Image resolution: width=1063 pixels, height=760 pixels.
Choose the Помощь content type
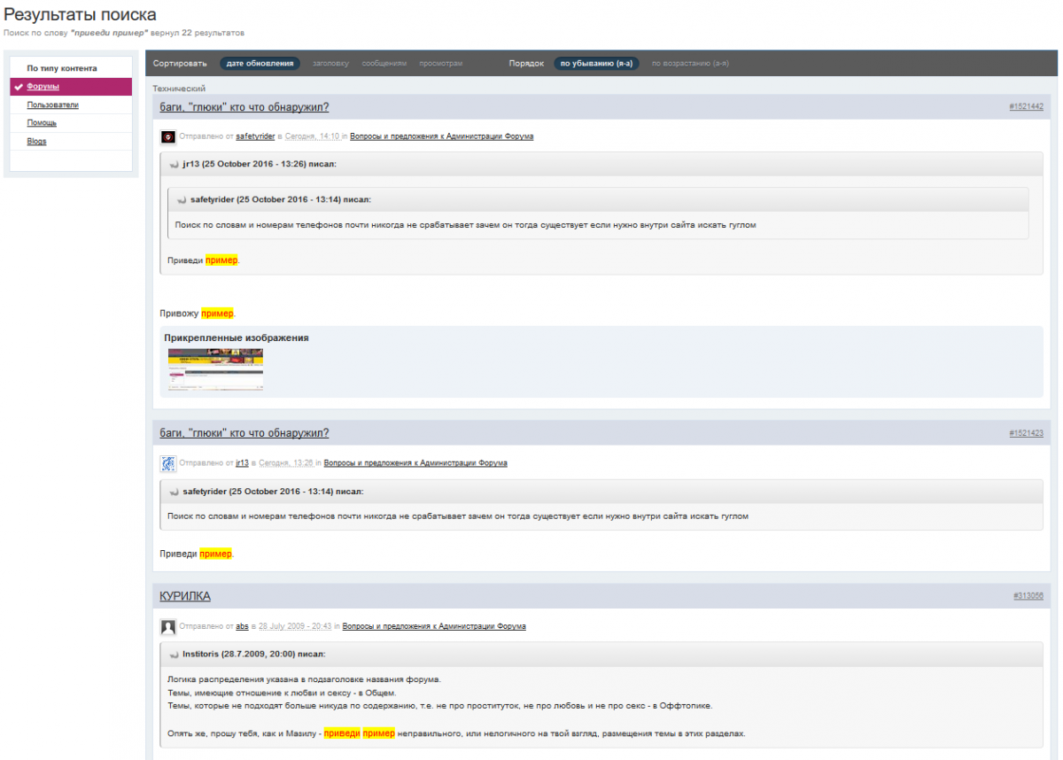coord(42,123)
